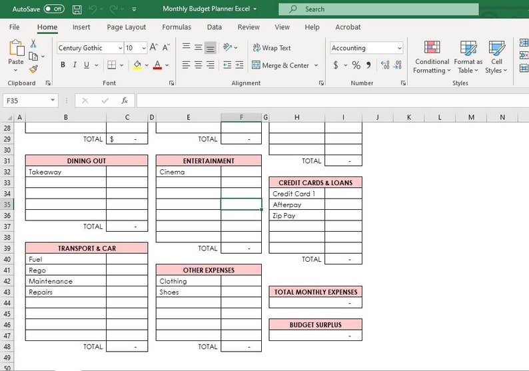Image resolution: width=529 pixels, height=371 pixels.
Task: Set Middle Align for cell
Action: tap(199, 47)
